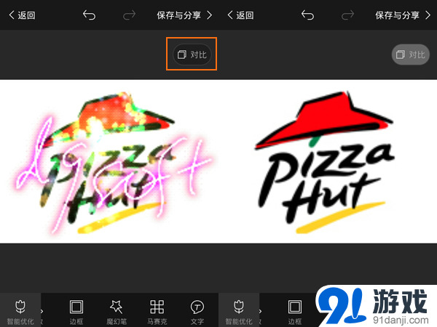This screenshot has height=327, width=437.
Task: Tap edited Pizza Hut image on left
Action: (x=109, y=161)
